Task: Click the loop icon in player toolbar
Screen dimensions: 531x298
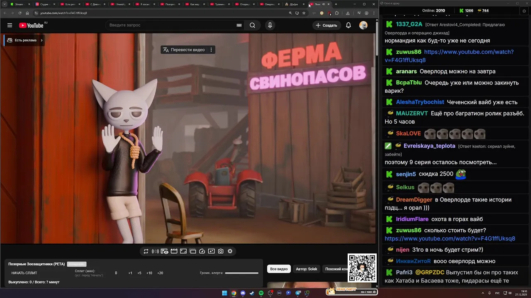Action: [146, 251]
